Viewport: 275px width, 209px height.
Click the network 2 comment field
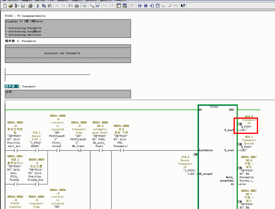(x=68, y=94)
